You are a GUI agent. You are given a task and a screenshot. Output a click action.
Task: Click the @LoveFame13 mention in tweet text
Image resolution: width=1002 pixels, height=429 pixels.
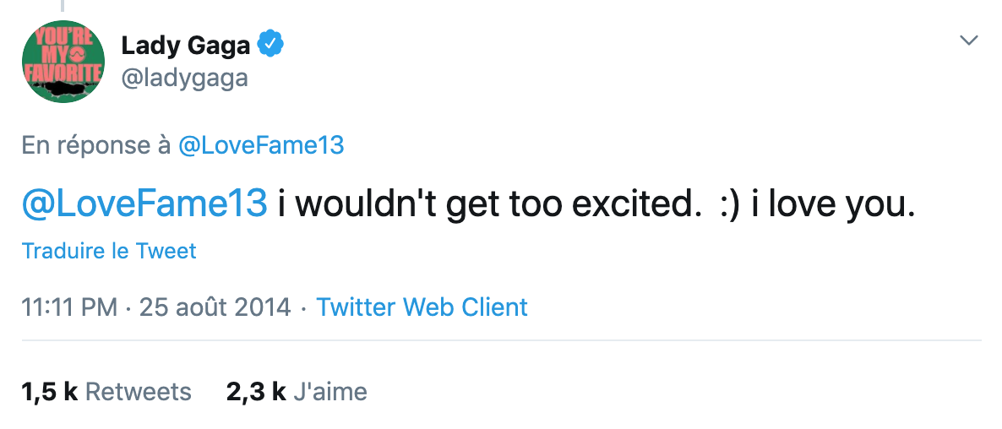(x=144, y=204)
